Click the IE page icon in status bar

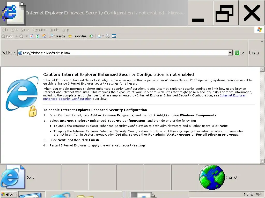(13, 177)
